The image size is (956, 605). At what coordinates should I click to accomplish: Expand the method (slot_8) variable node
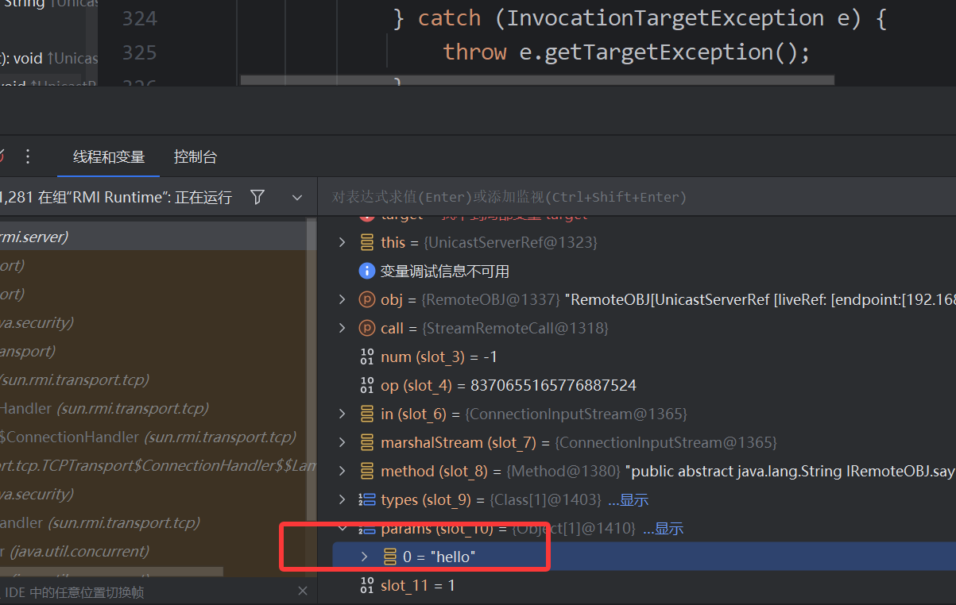(343, 471)
